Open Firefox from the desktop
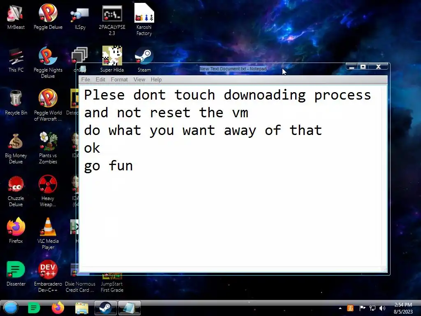The width and height of the screenshot is (421, 316). pos(16,230)
